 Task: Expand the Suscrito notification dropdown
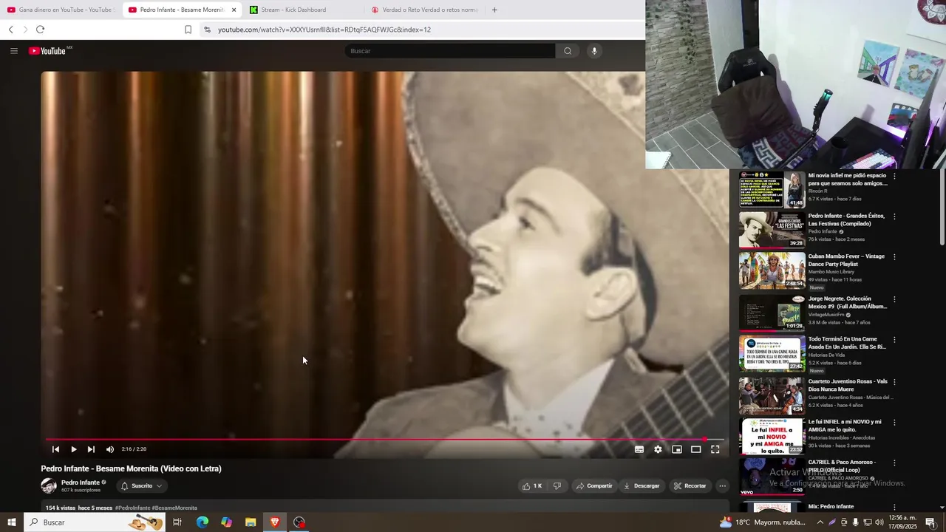pyautogui.click(x=141, y=486)
